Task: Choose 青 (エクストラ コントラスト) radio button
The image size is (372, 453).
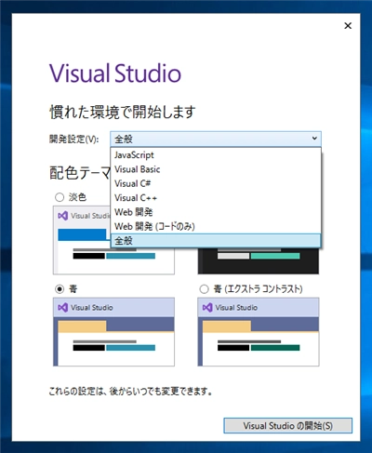Action: pyautogui.click(x=204, y=289)
